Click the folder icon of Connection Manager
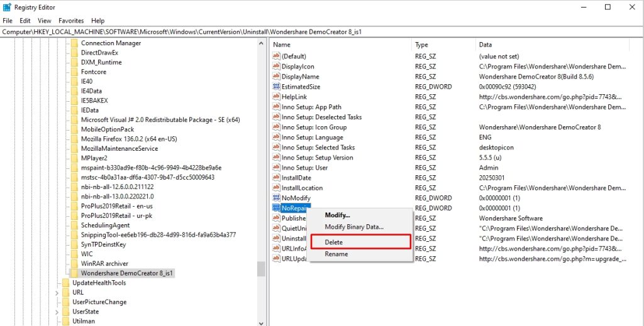 [74, 43]
